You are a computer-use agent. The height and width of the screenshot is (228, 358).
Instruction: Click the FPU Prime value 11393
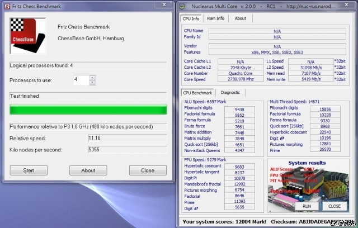tap(239, 201)
